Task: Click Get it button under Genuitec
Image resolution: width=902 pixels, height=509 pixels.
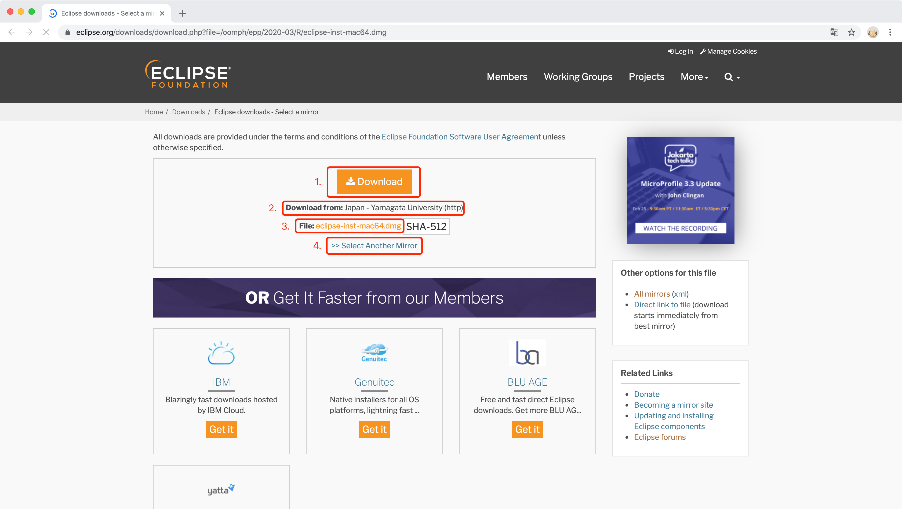Action: coord(374,429)
